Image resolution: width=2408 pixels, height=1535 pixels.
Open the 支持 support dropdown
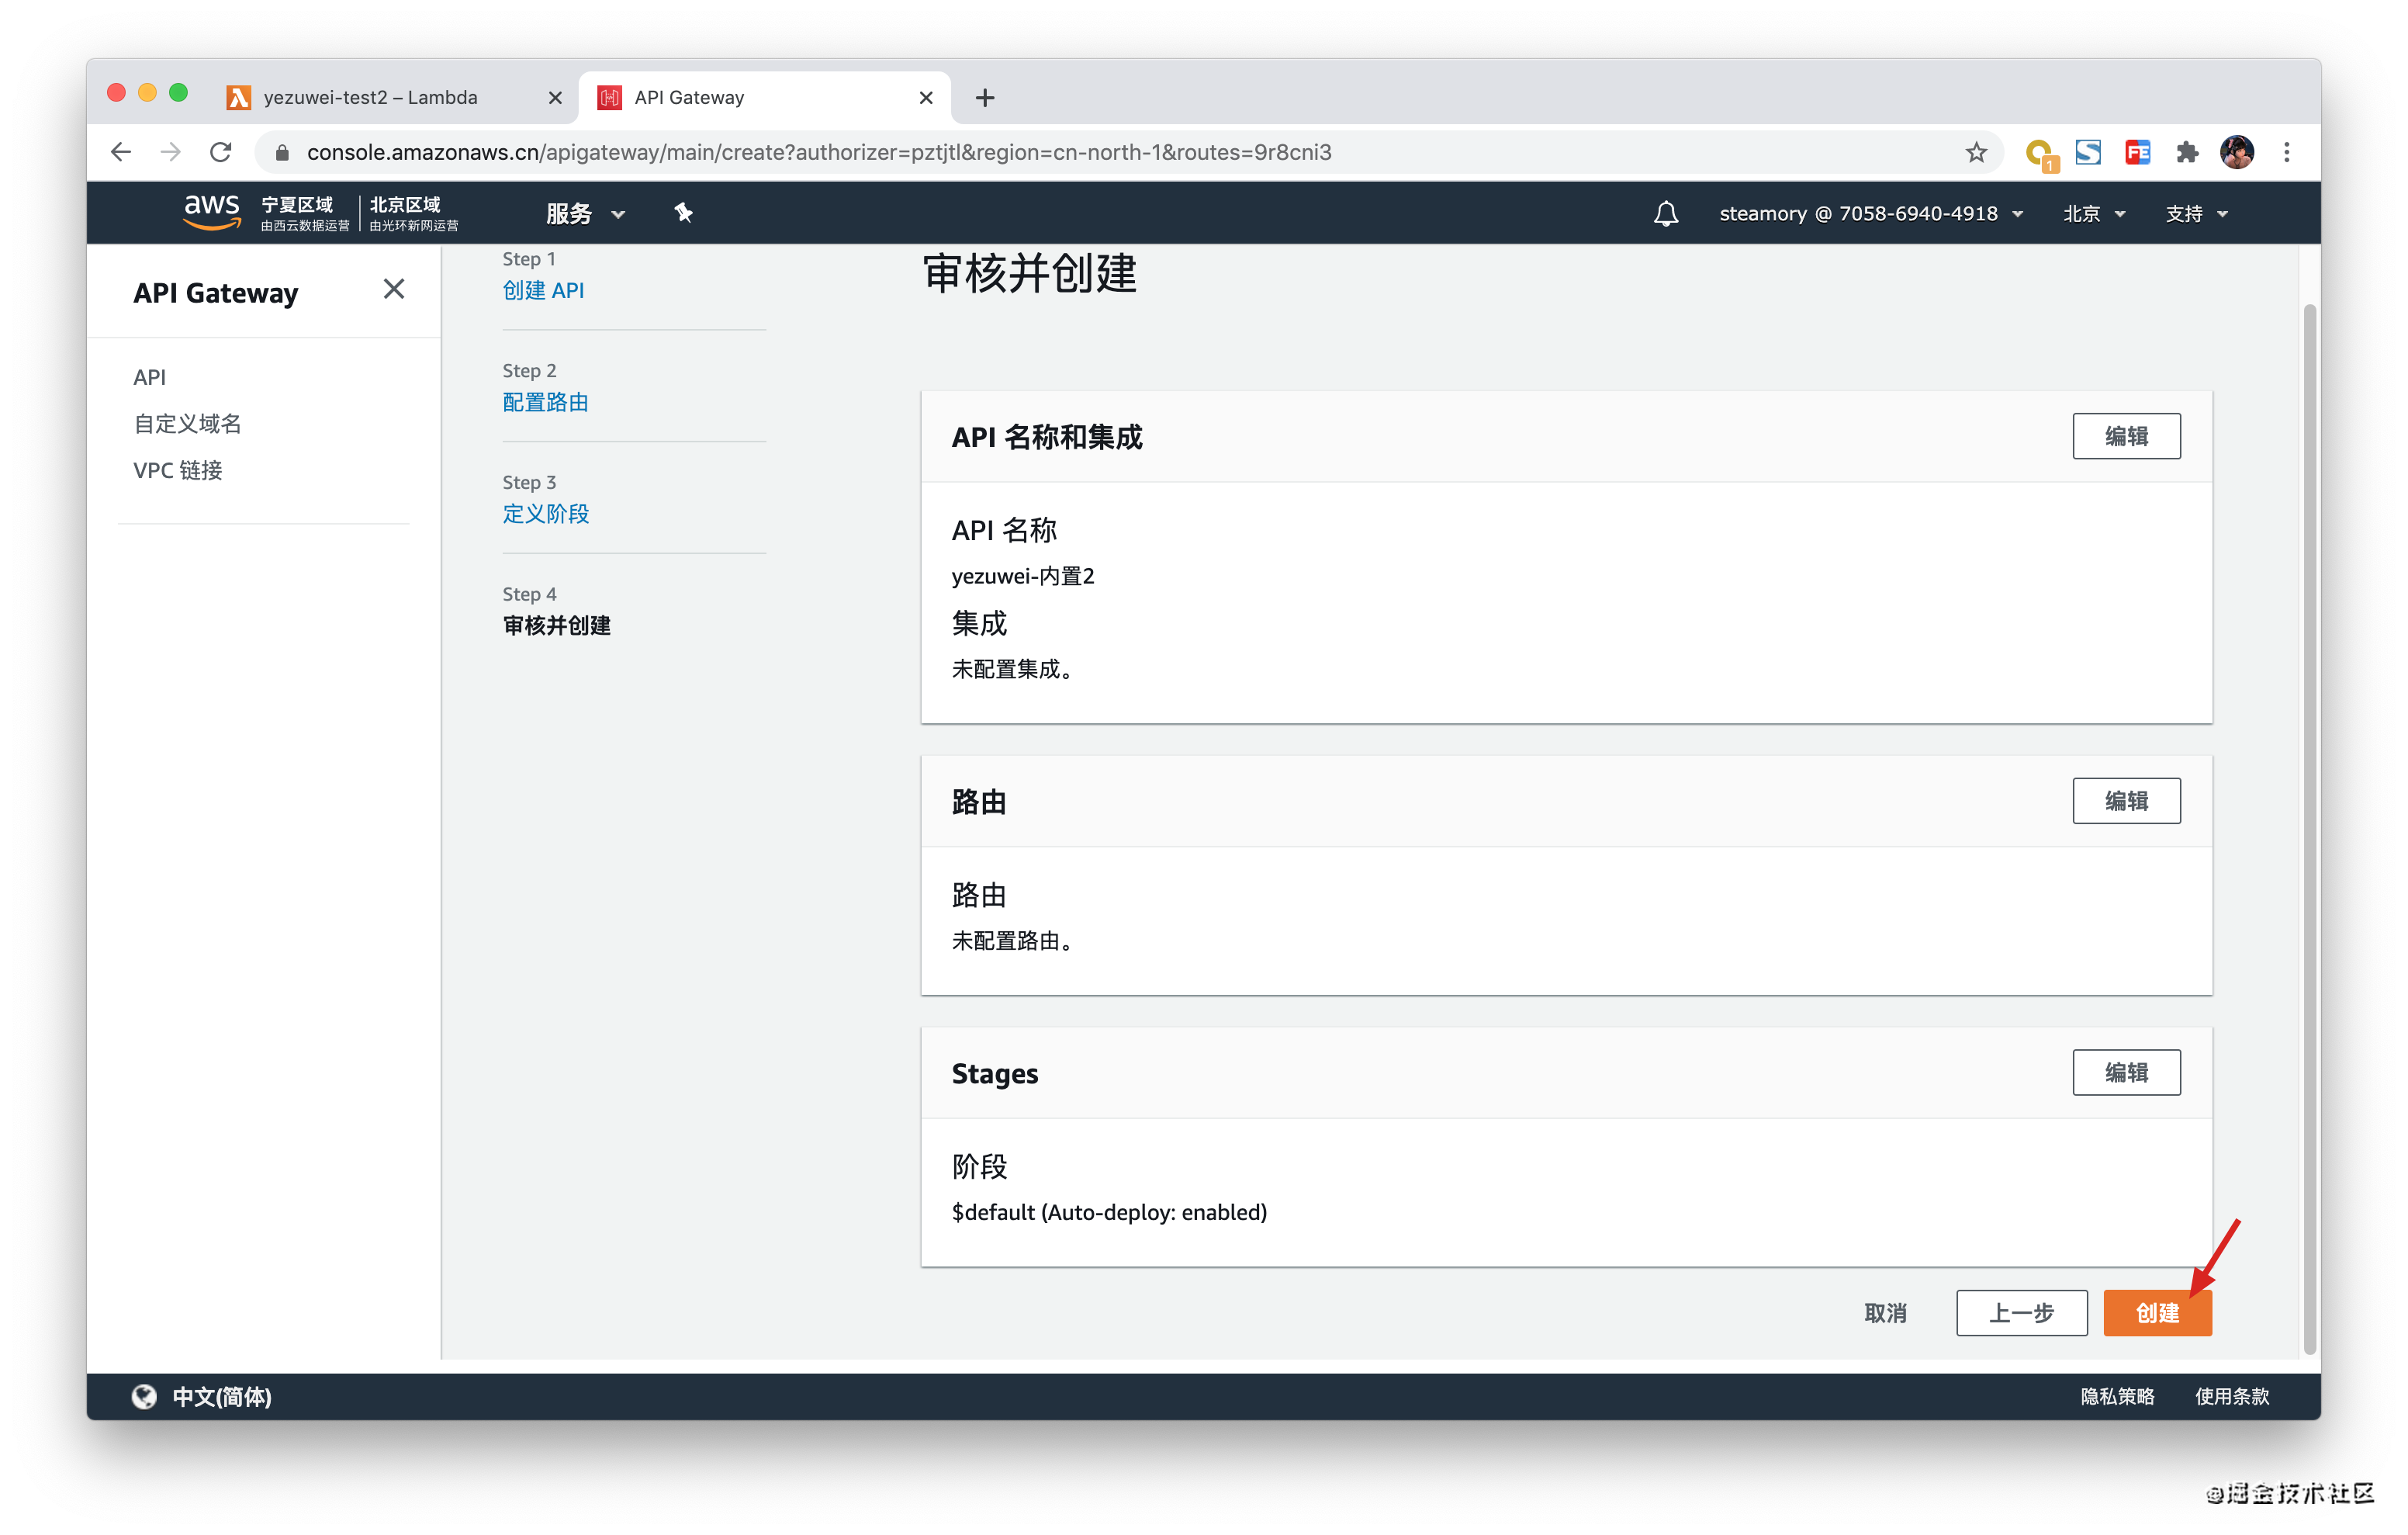[x=2196, y=213]
